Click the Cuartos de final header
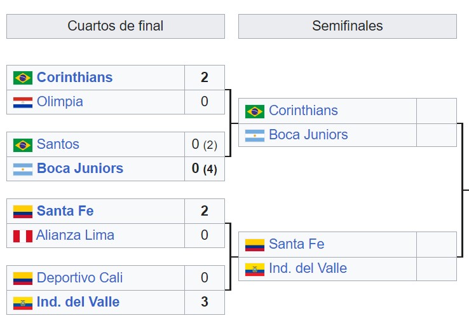 pos(116,26)
